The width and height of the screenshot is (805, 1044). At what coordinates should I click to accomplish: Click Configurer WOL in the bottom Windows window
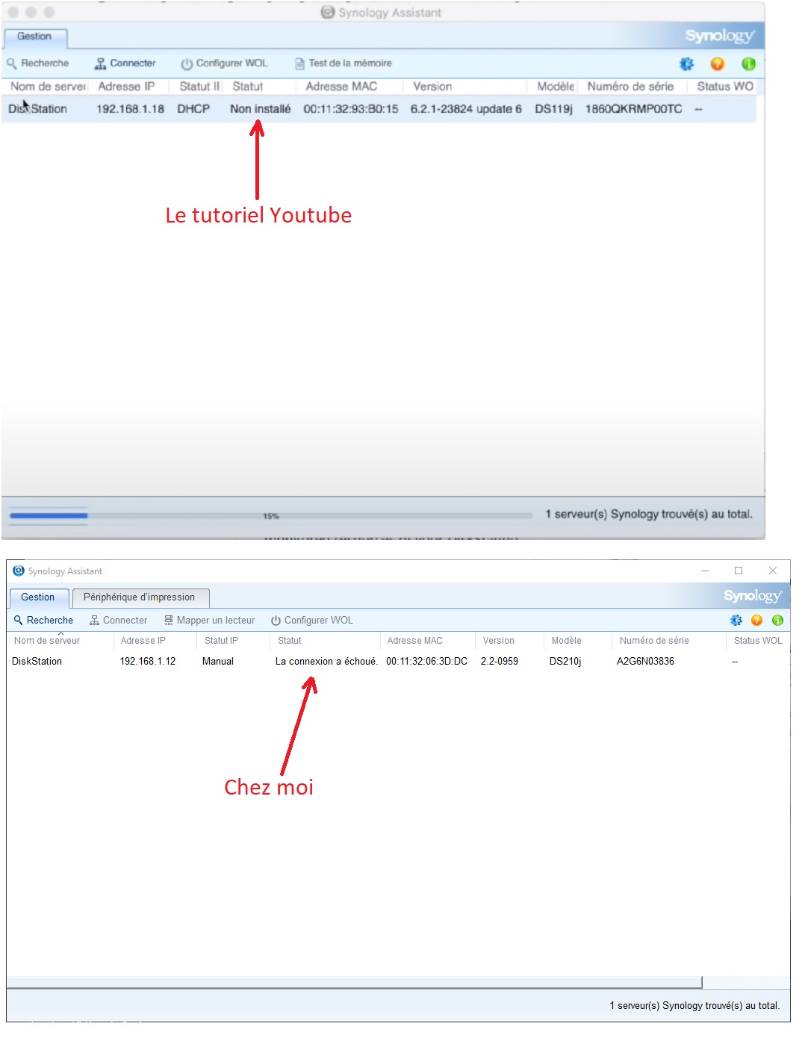[x=311, y=621]
